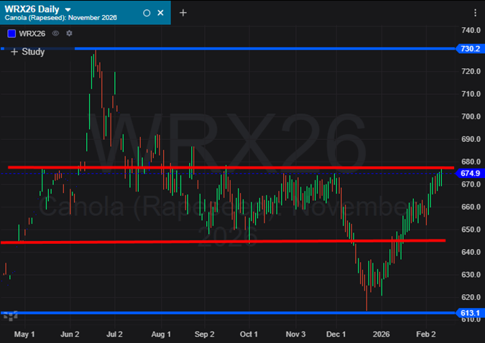Click the 620.0 price axis label
The width and height of the screenshot is (485, 343).
pos(471,297)
